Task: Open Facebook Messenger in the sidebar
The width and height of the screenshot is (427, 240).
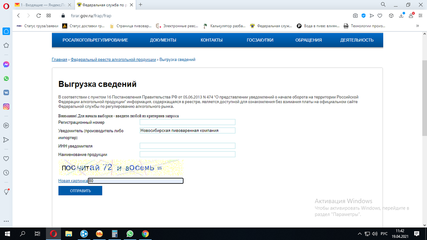Action: pyautogui.click(x=6, y=64)
